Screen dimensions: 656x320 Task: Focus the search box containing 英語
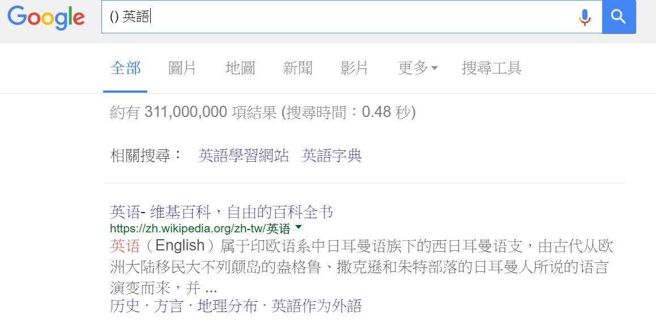click(351, 17)
